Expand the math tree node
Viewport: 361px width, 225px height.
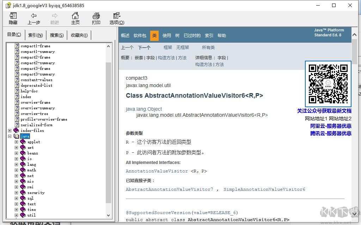[x=16, y=170]
